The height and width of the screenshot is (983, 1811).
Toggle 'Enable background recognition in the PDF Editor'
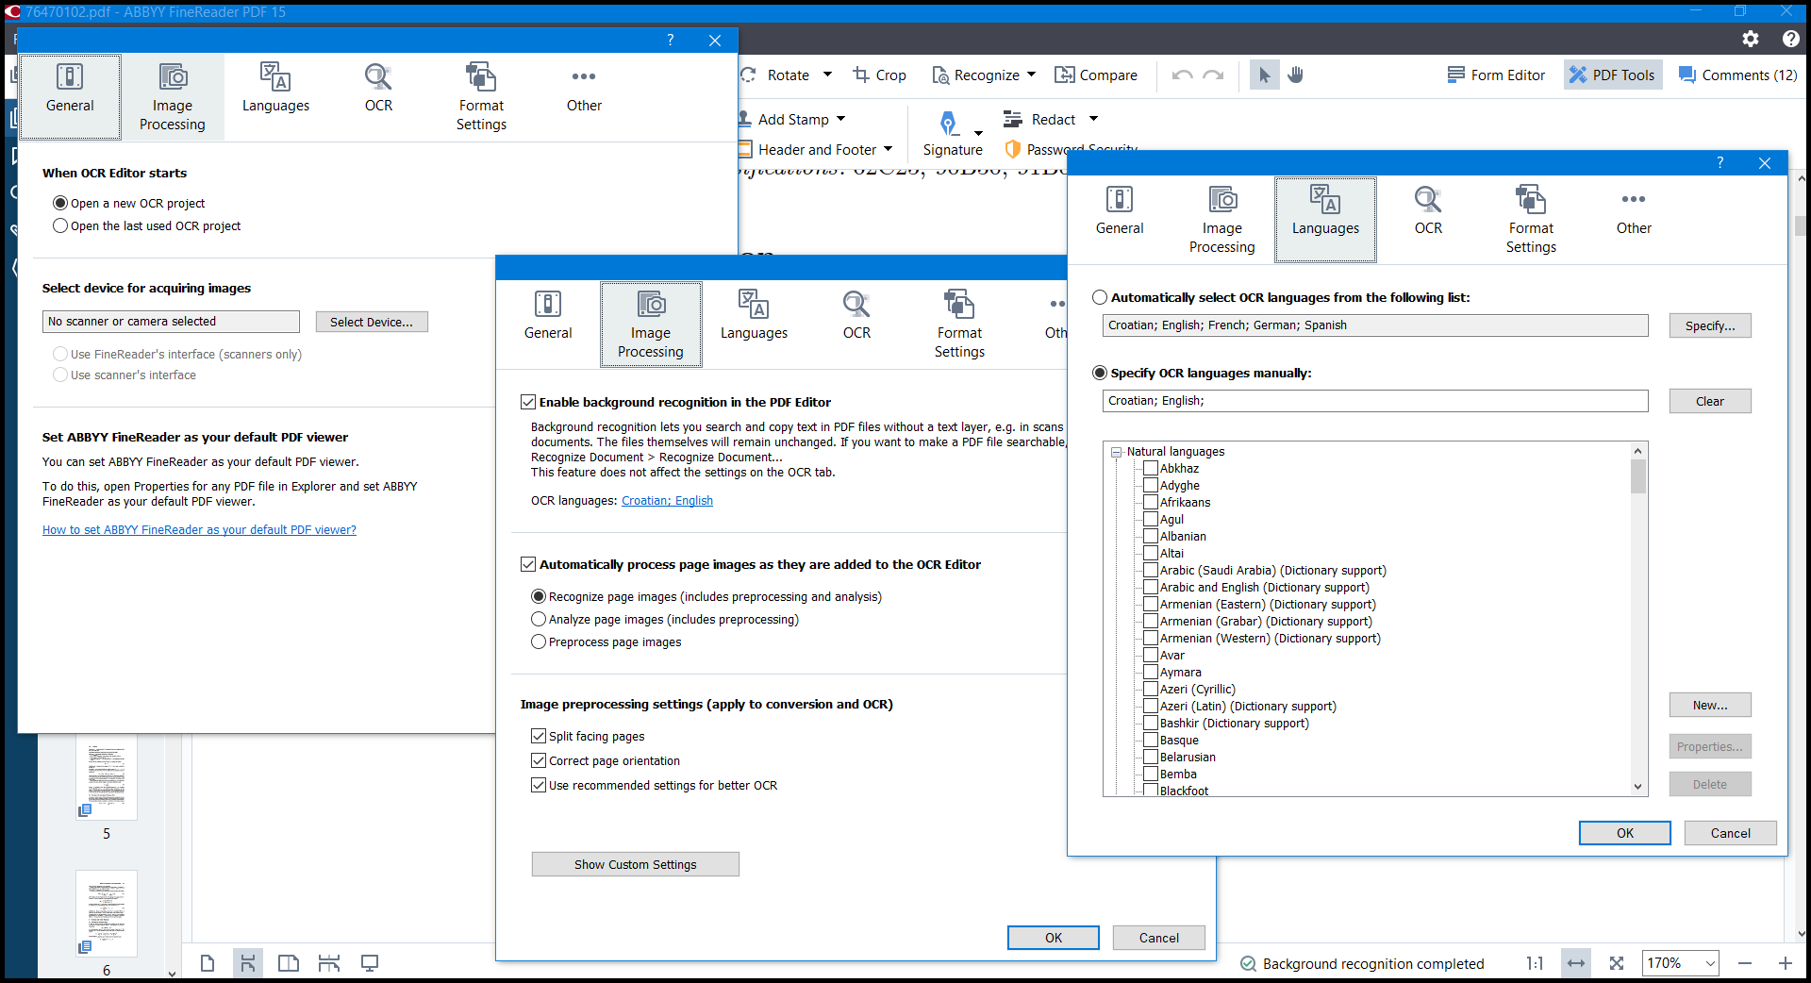coord(528,402)
